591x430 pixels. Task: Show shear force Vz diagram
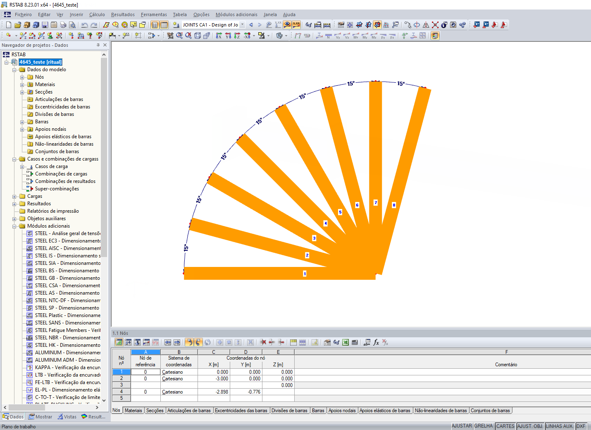click(x=347, y=36)
